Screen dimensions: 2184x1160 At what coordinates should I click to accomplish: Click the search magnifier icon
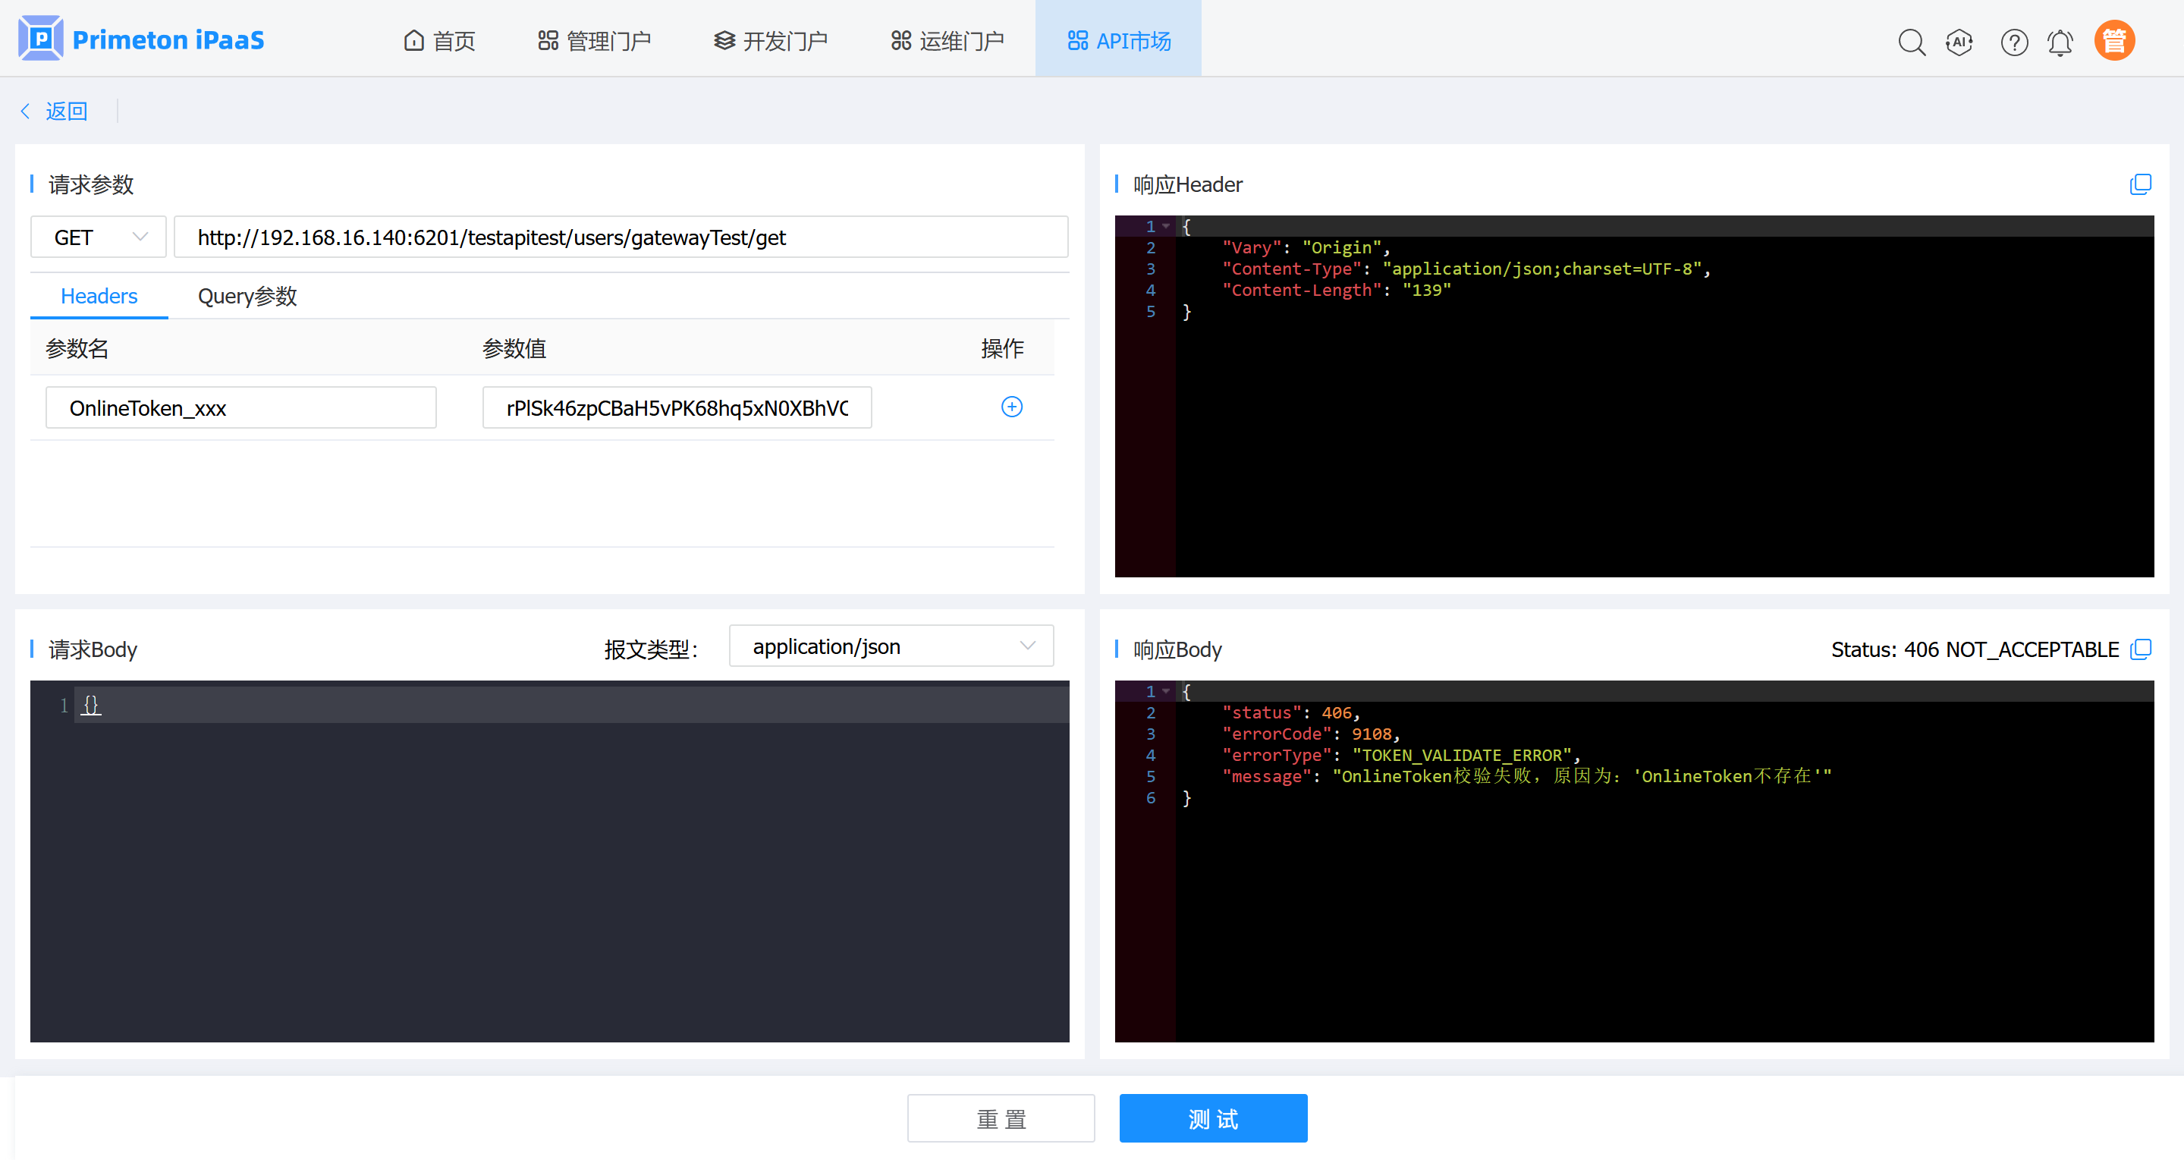[x=1911, y=42]
